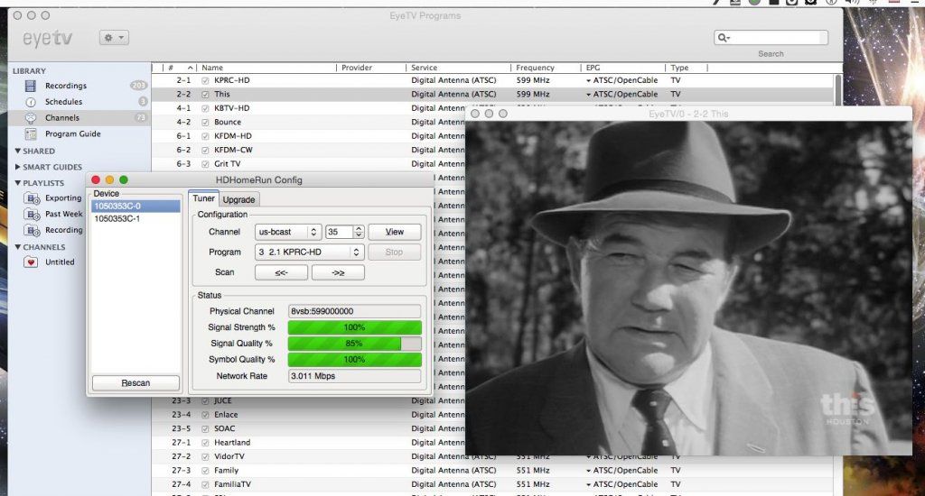Open the Recording playlist icon
This screenshot has height=496, width=925.
point(32,230)
